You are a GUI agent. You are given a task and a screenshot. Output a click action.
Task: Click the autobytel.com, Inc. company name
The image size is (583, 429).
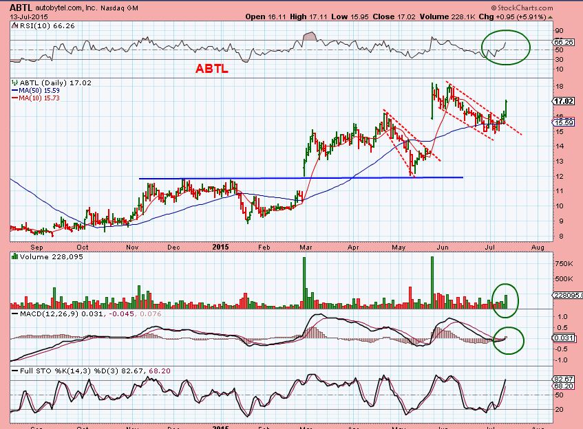(x=66, y=8)
